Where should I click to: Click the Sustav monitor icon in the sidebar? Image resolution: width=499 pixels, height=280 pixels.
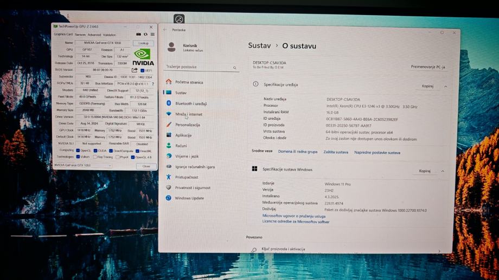click(169, 93)
